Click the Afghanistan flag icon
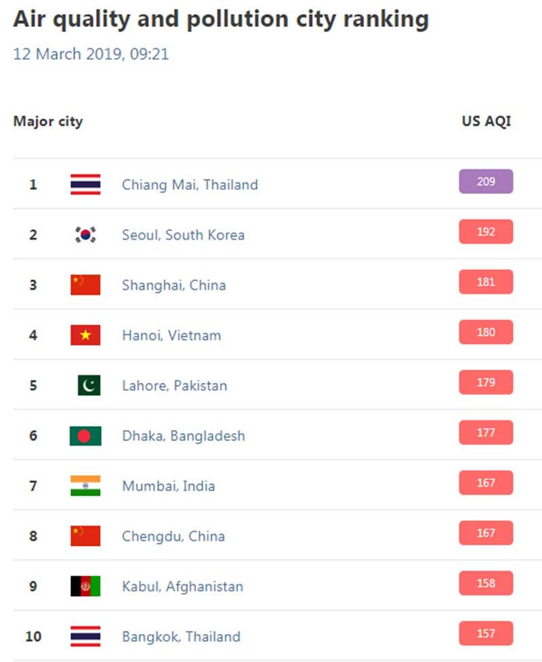The image size is (542, 662). pyautogui.click(x=85, y=586)
